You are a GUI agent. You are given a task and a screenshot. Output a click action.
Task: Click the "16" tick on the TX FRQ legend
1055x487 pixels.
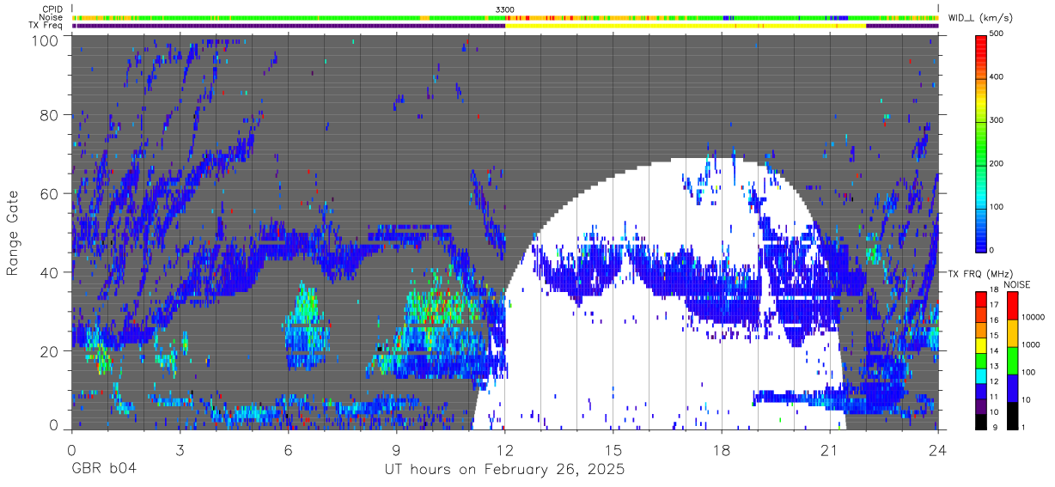(x=994, y=320)
